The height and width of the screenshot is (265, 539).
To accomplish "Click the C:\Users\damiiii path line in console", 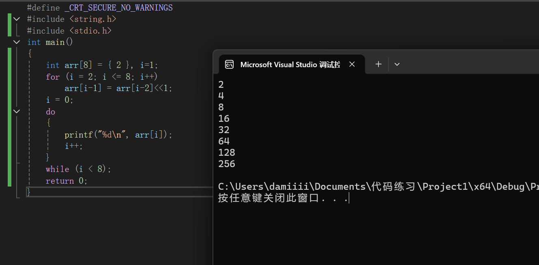I will pos(378,187).
